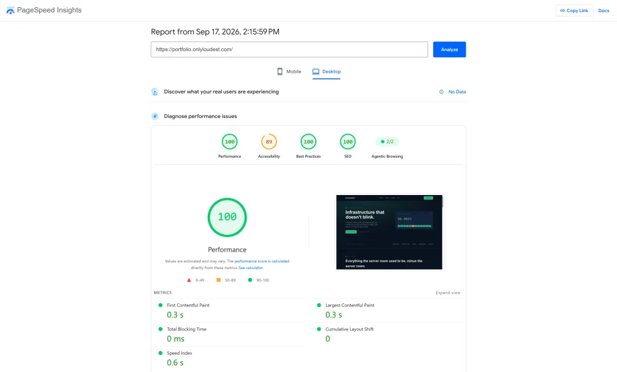Image resolution: width=617 pixels, height=372 pixels.
Task: Click Total Blocking Time metric label
Action: point(187,329)
